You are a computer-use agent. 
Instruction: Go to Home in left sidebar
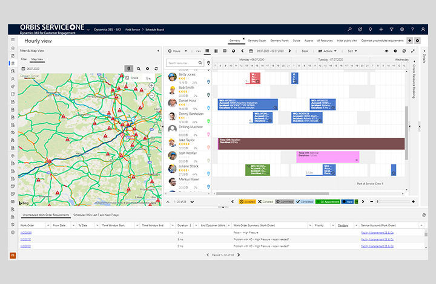[x=13, y=48]
